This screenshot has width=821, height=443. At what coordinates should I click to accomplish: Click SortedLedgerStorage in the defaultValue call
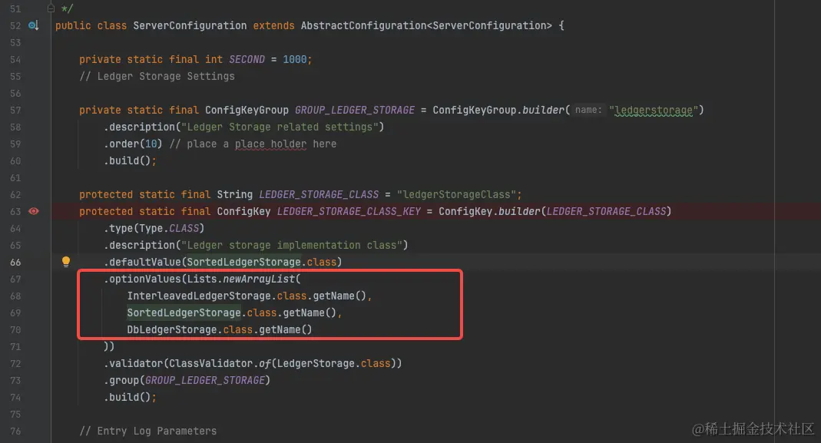tap(243, 262)
